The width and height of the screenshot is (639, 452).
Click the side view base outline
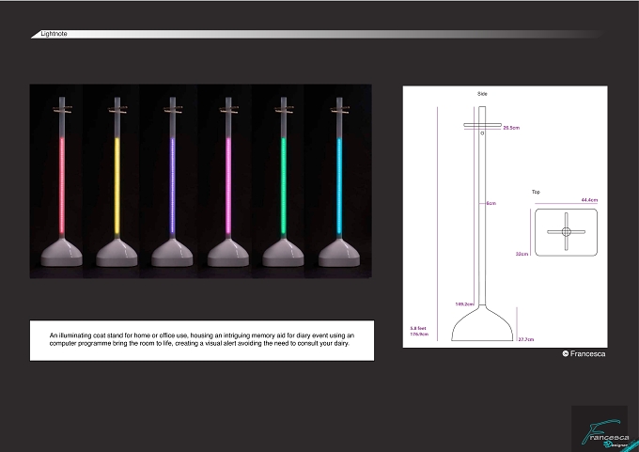[482, 323]
